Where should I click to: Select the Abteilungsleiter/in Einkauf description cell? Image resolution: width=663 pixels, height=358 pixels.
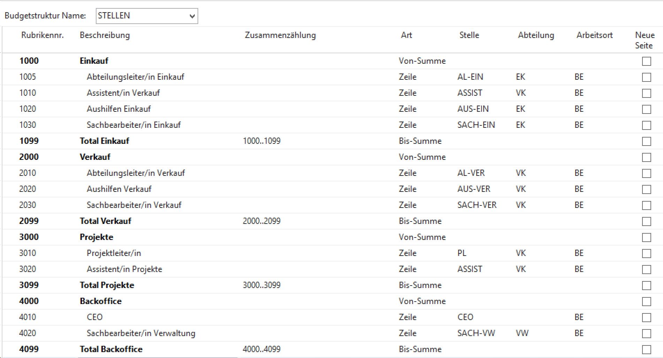[135, 77]
